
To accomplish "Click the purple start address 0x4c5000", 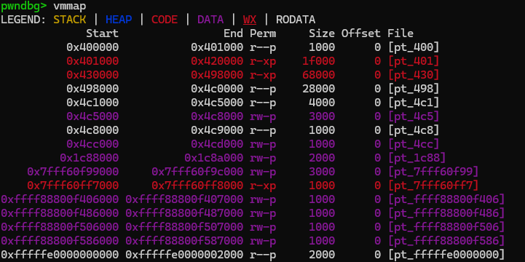I will (92, 116).
